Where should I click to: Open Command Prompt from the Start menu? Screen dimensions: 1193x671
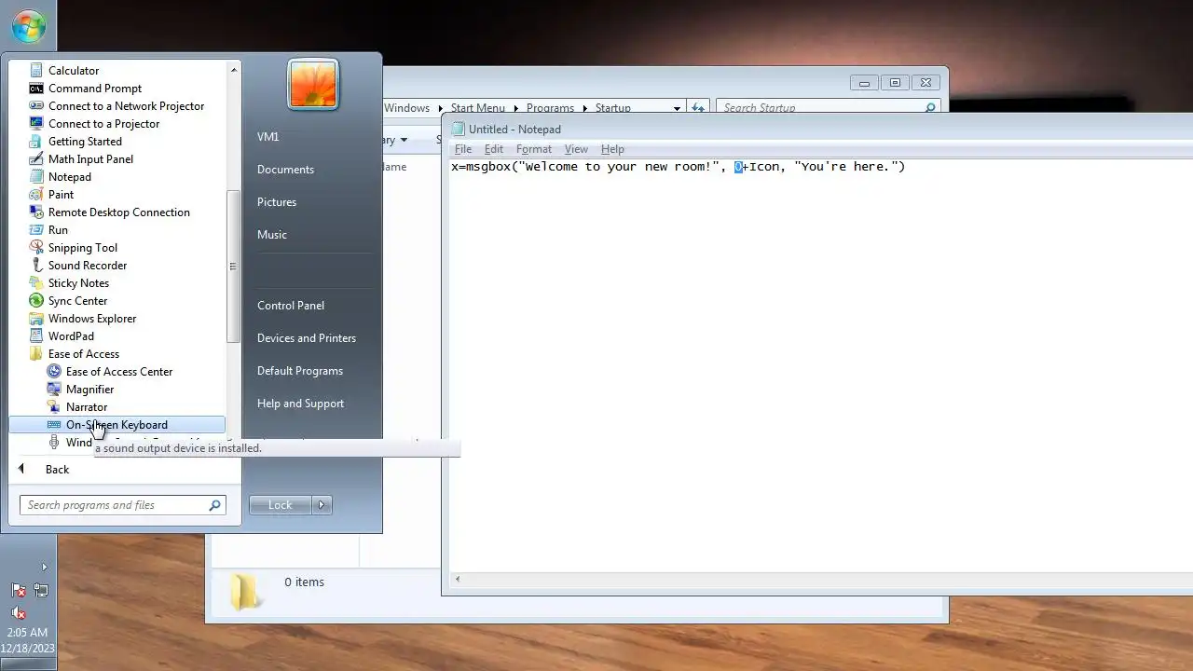95,89
